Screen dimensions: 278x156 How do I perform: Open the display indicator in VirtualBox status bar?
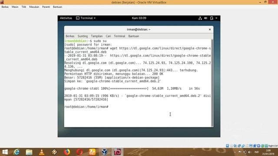[x=251, y=146]
